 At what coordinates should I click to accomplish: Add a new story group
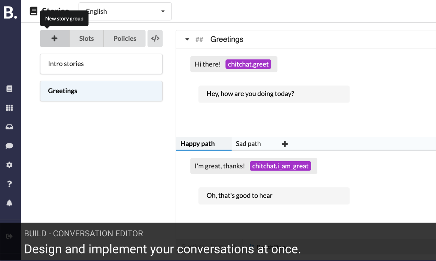pyautogui.click(x=55, y=38)
